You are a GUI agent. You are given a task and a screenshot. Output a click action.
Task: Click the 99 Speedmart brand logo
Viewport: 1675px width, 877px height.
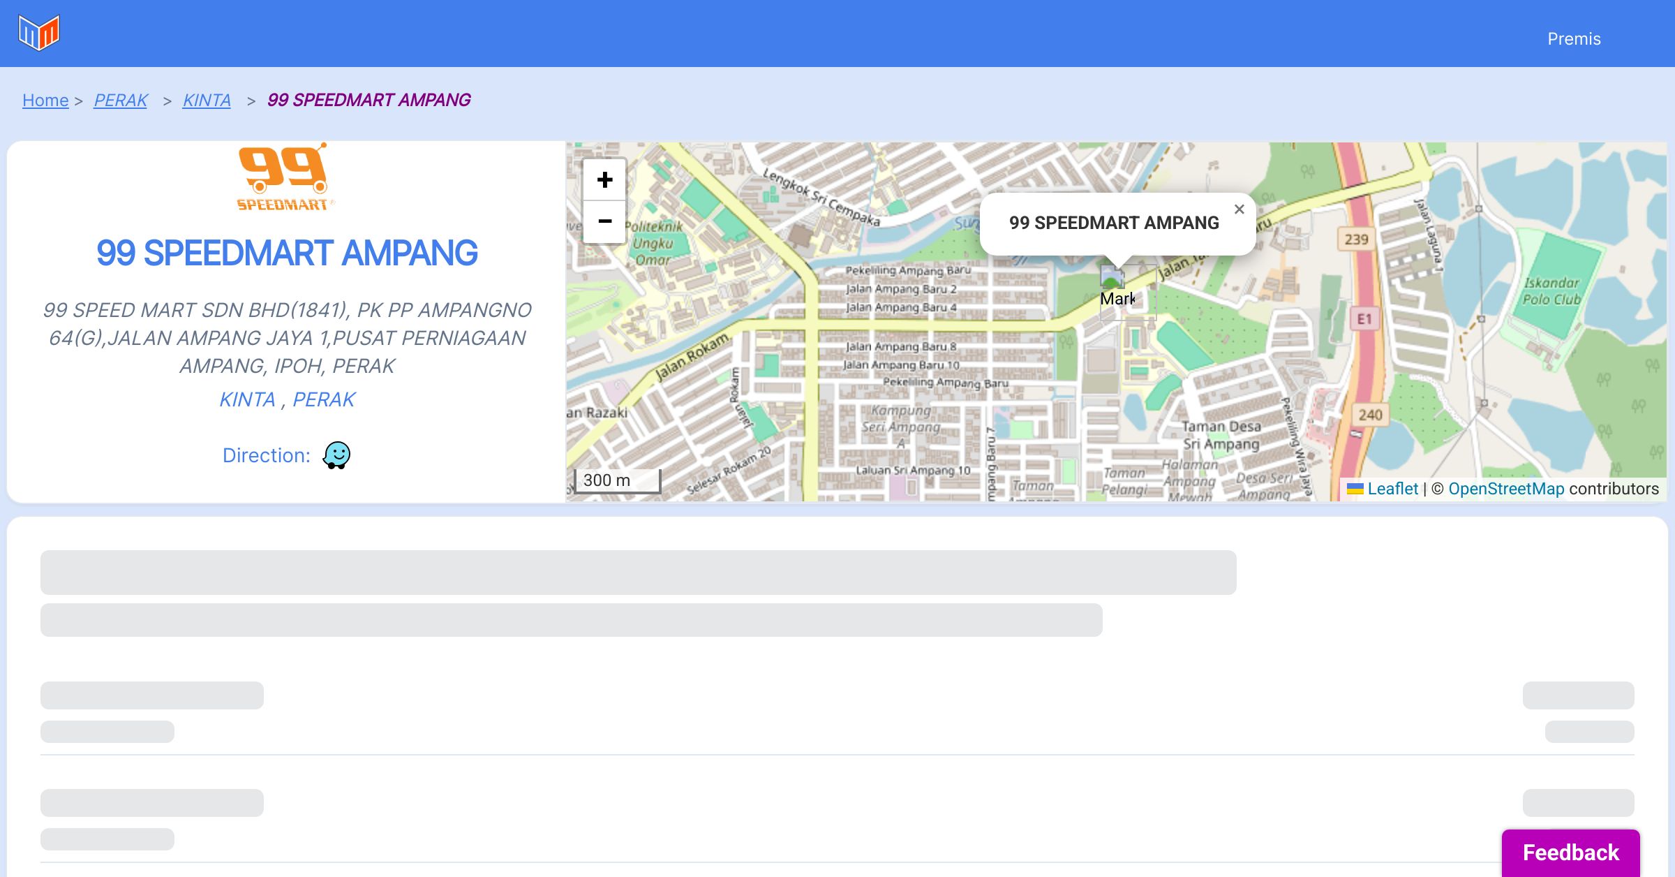coord(284,177)
